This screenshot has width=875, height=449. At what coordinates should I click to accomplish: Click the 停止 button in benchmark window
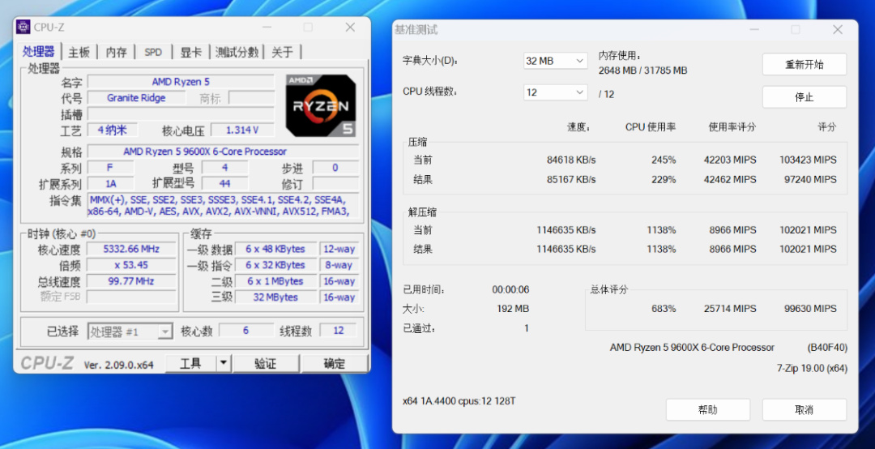[805, 97]
